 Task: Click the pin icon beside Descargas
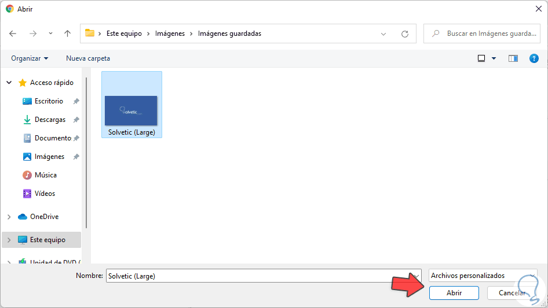[x=76, y=120]
